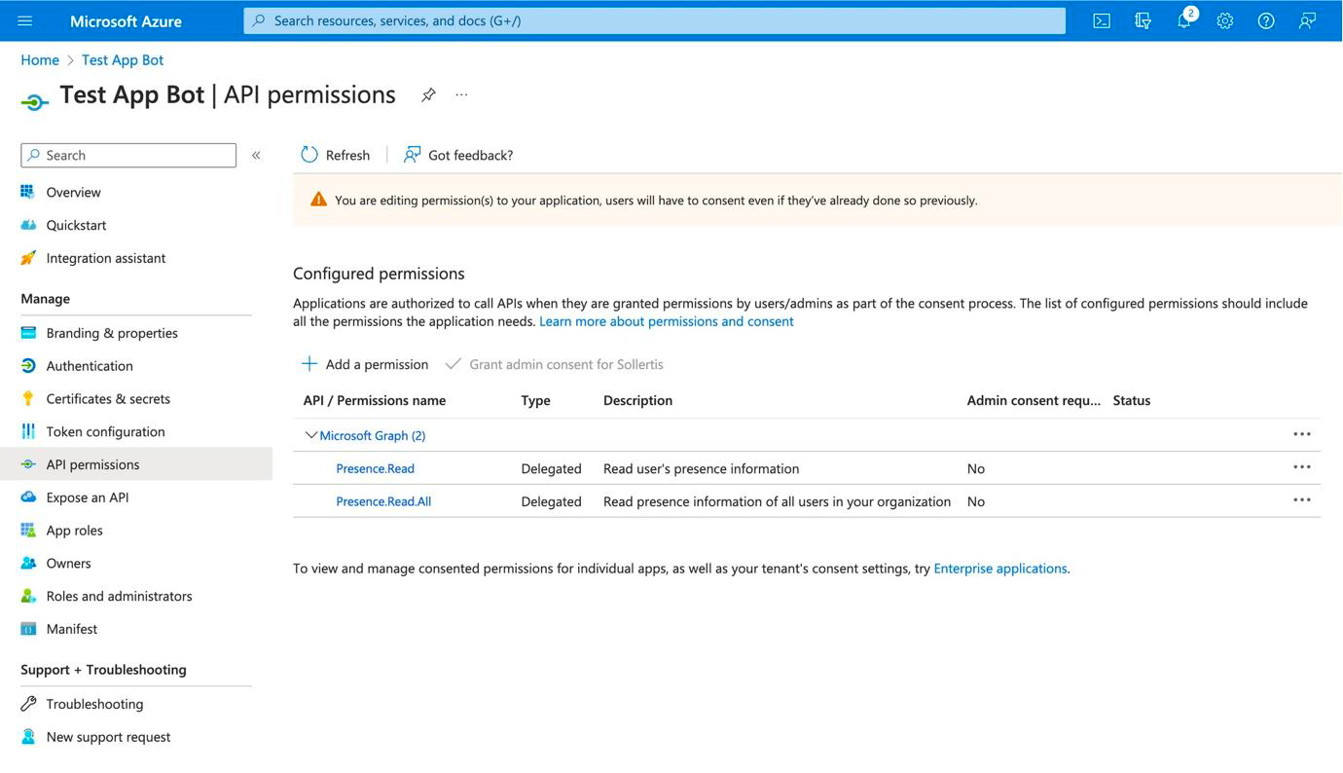This screenshot has width=1343, height=773.
Task: Collapse the Microsoft Graph (2) group chevron
Action: point(310,435)
